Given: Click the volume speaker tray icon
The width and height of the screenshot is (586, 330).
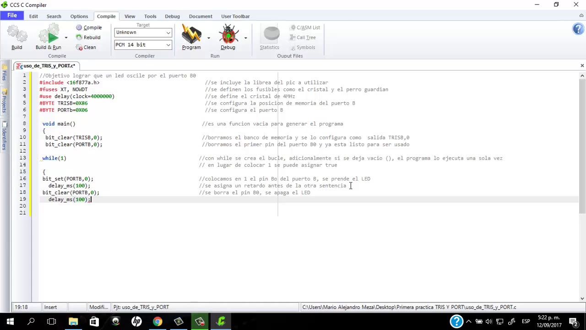Looking at the screenshot, I should pyautogui.click(x=489, y=322).
